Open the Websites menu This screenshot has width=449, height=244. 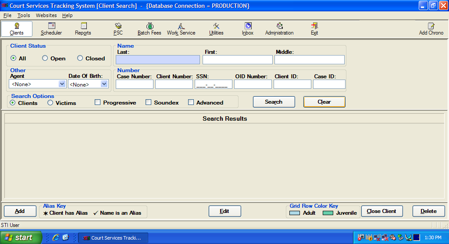46,15
